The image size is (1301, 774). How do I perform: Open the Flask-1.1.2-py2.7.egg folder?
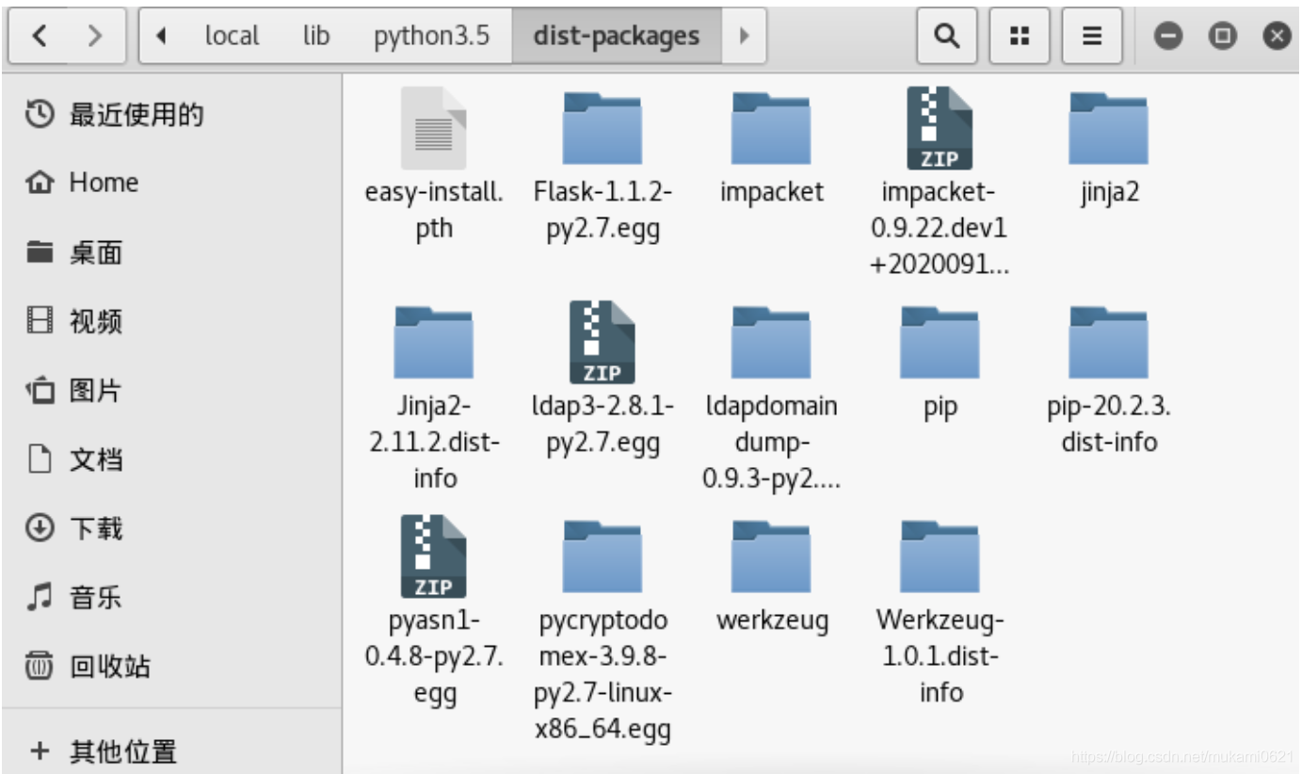point(602,129)
